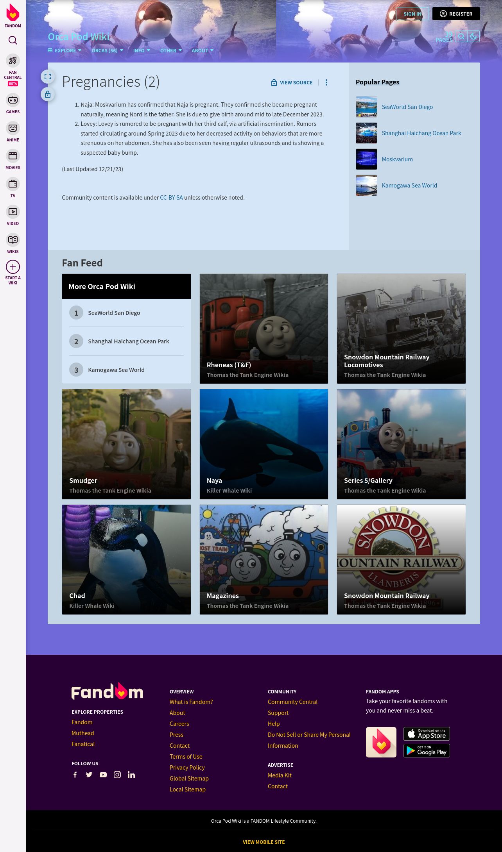This screenshot has height=852, width=502.
Task: Open the Local Sitemap footer link
Action: [x=187, y=789]
